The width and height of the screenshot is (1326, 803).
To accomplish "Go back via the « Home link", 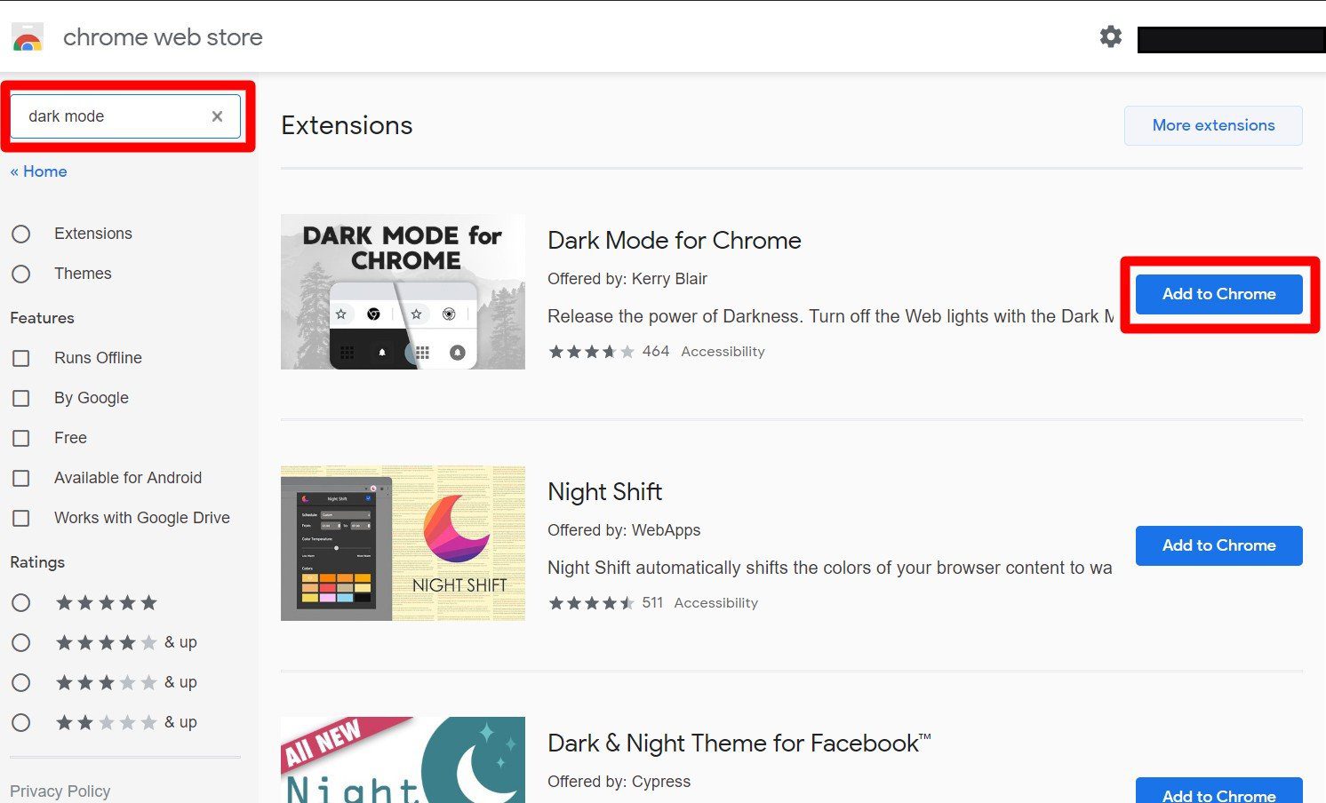I will (39, 171).
